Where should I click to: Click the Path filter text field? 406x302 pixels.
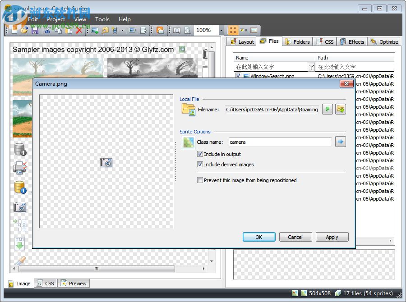click(x=355, y=67)
